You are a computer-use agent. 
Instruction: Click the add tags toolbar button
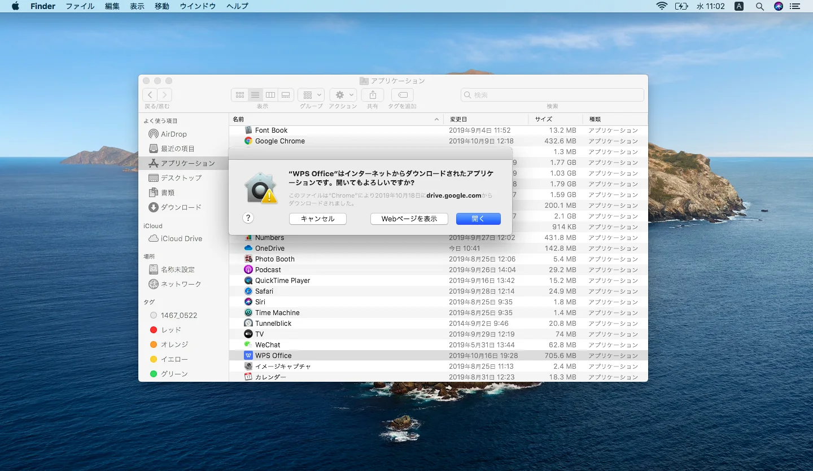[402, 95]
